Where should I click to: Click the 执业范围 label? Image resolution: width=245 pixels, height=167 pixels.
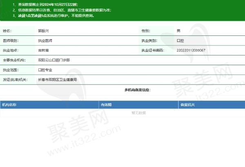click(x=11, y=70)
